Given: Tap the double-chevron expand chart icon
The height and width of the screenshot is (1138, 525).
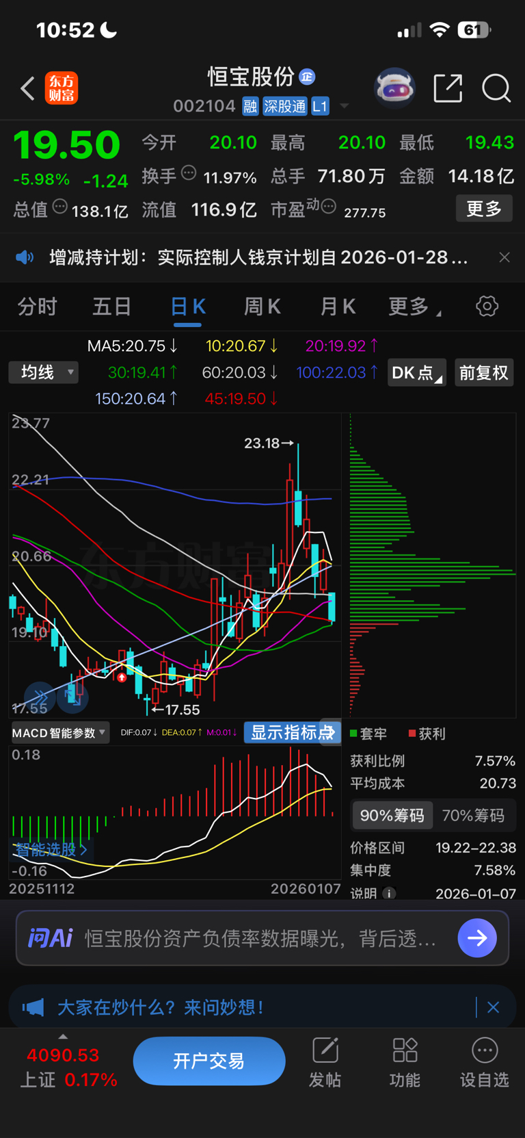Looking at the screenshot, I should [x=40, y=697].
